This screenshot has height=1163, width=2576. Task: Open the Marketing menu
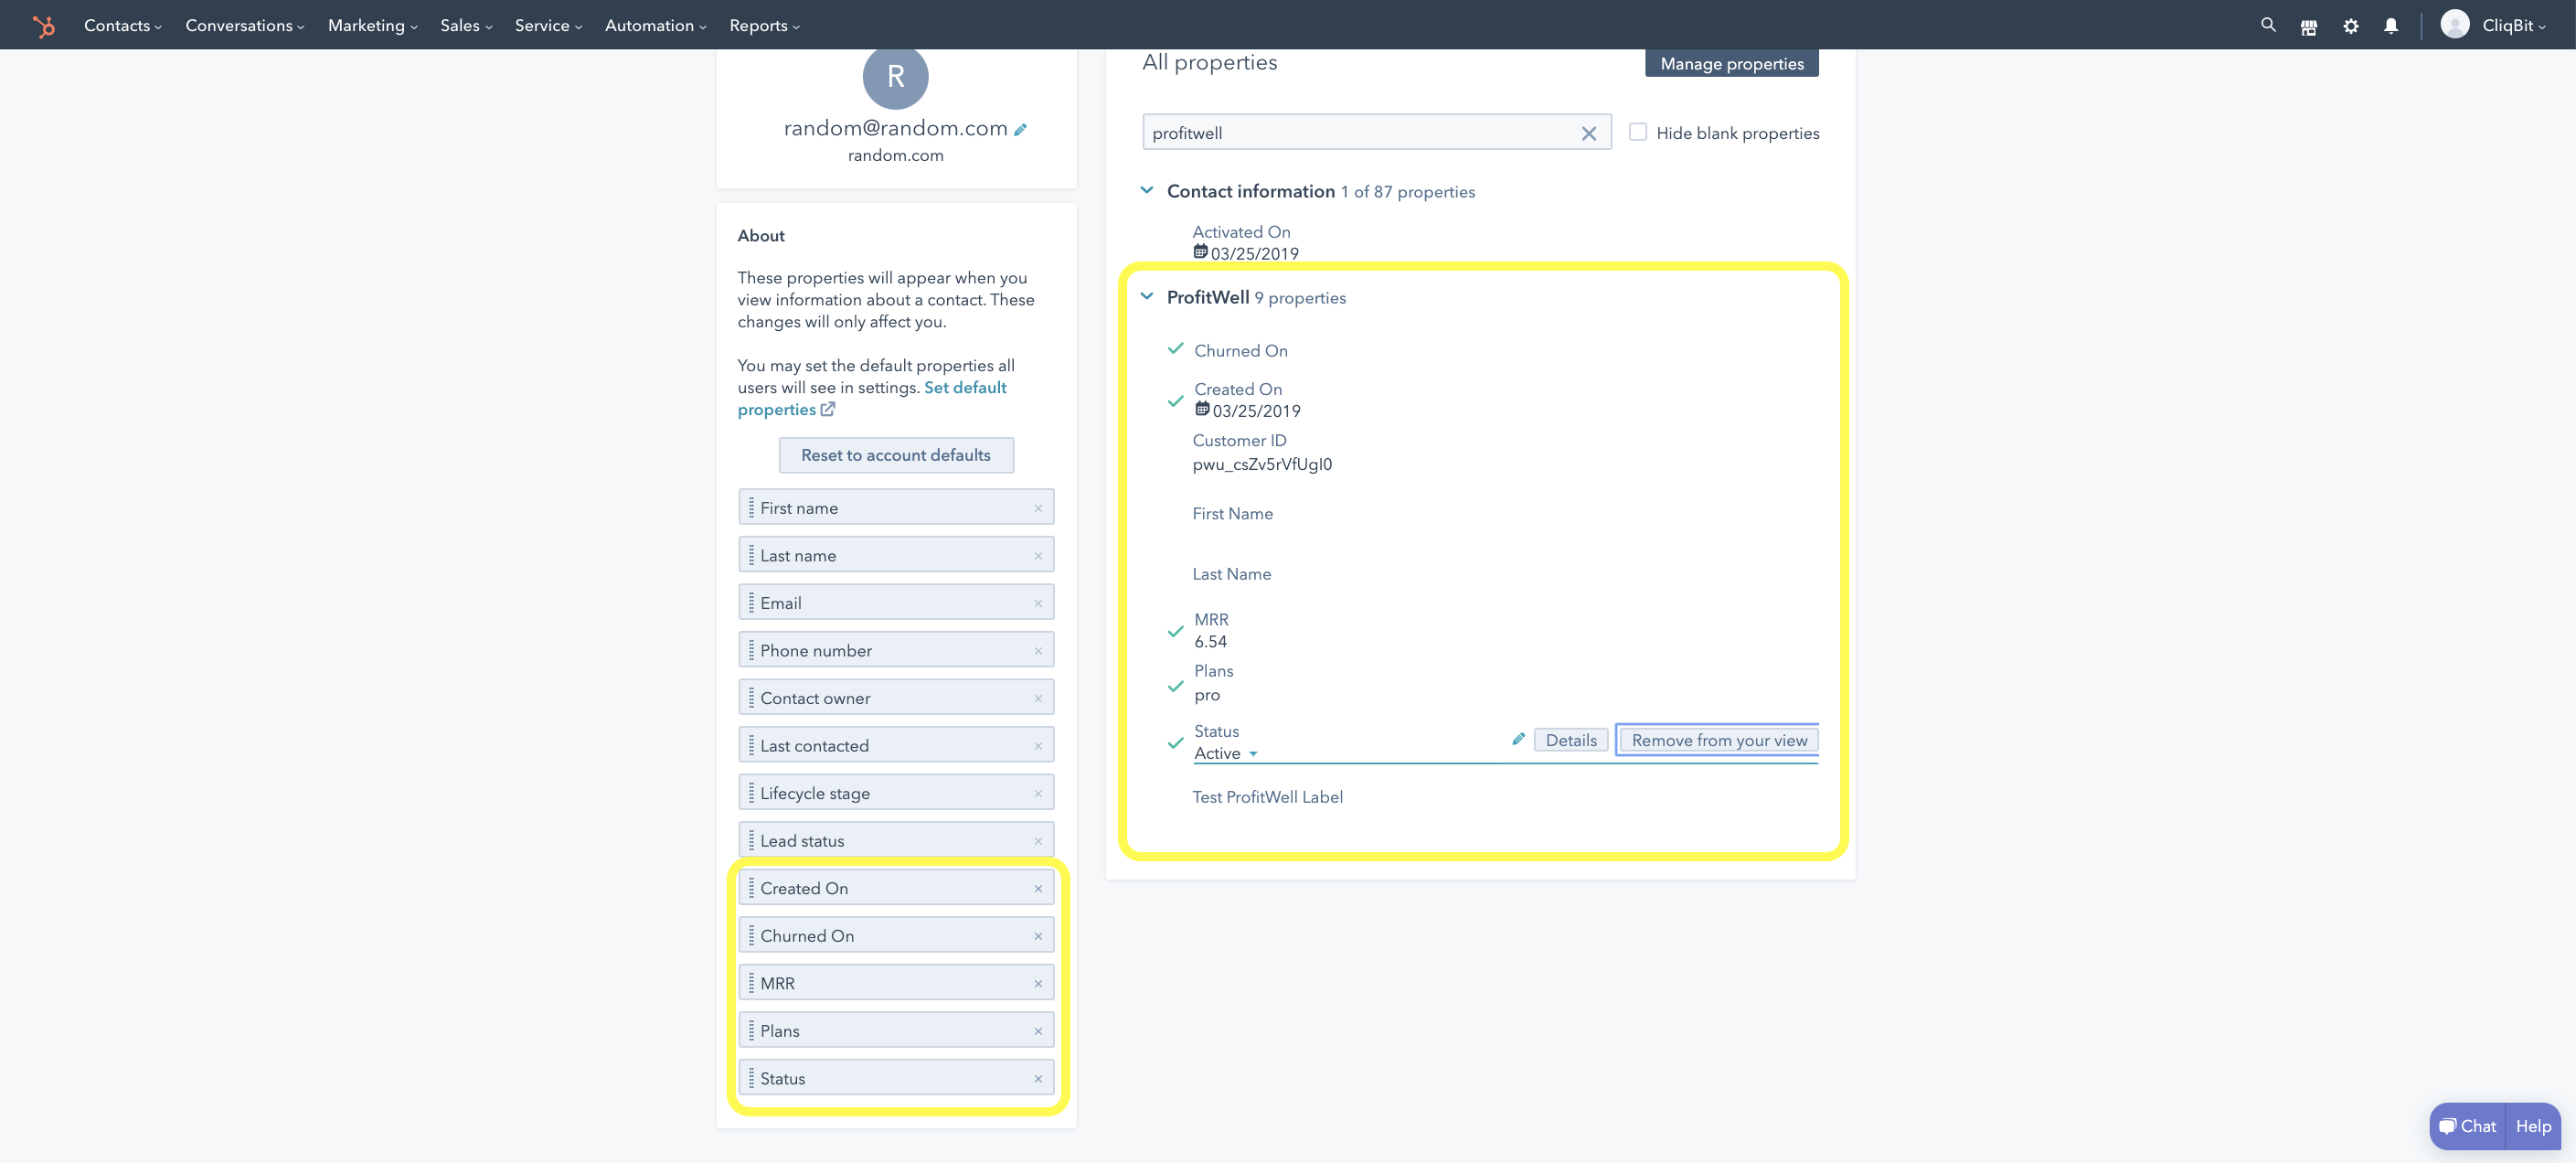(x=372, y=25)
